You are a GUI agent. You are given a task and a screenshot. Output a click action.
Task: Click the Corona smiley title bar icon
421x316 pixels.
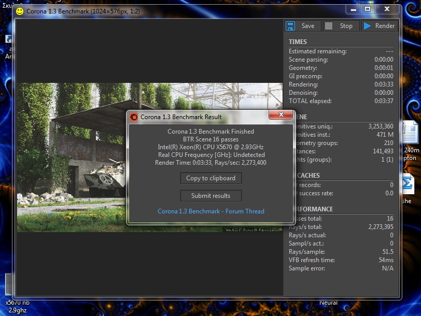pyautogui.click(x=20, y=11)
